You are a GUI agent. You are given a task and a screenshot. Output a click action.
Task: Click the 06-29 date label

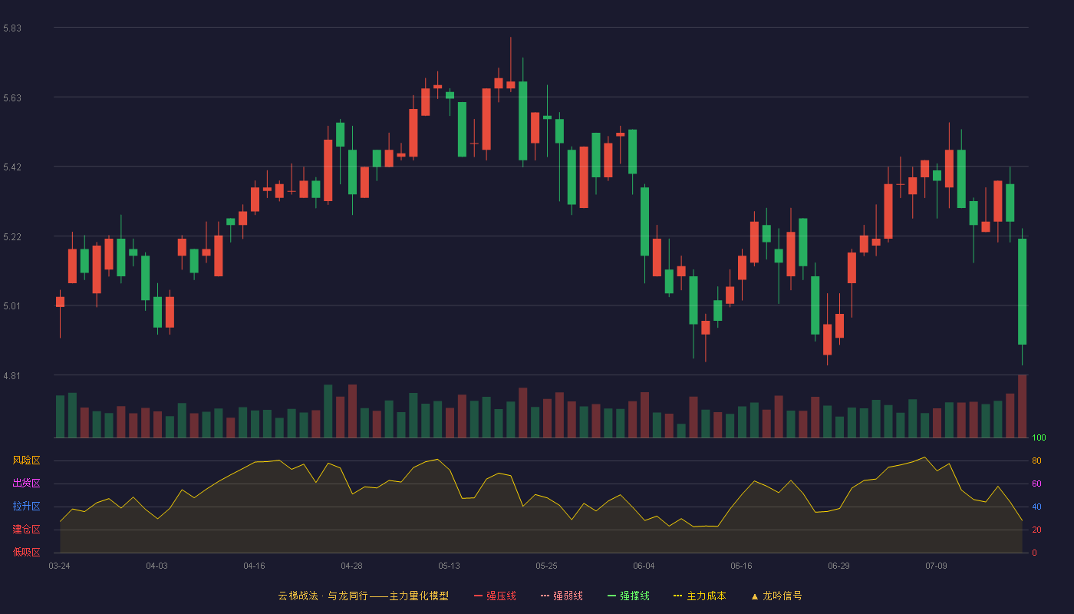coord(838,566)
